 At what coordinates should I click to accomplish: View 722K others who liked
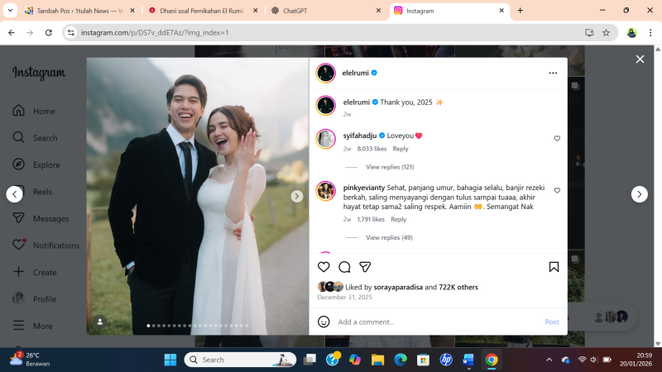coord(458,287)
